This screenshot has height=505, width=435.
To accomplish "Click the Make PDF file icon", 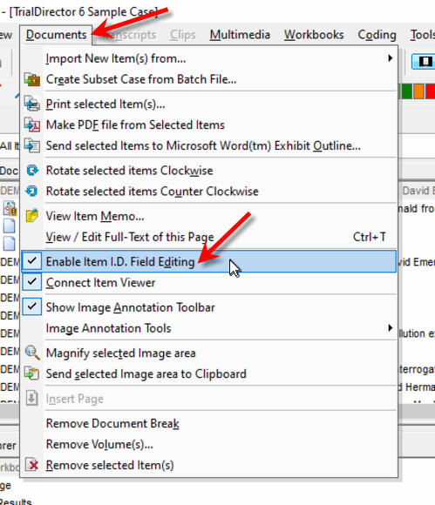I will [32, 125].
